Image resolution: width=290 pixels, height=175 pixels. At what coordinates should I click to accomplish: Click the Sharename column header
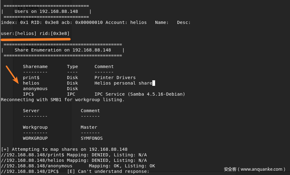35,67
